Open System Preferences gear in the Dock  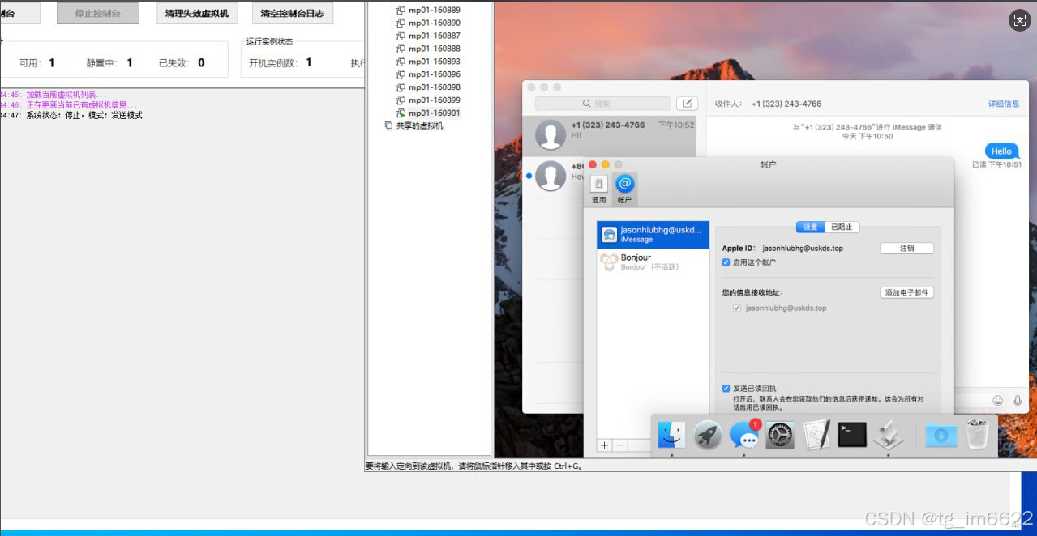pyautogui.click(x=780, y=436)
